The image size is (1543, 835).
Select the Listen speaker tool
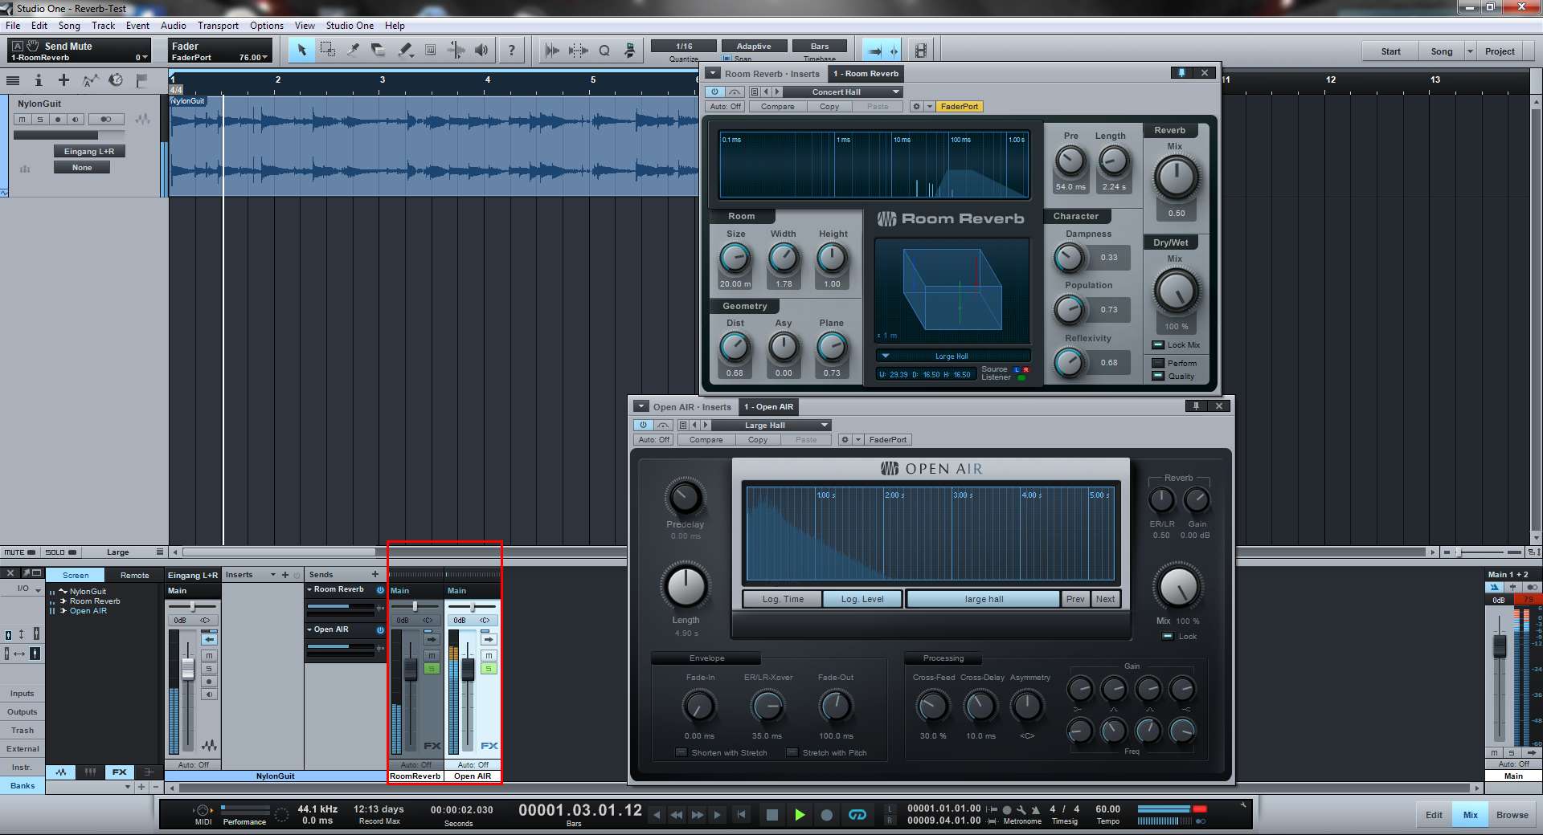[x=481, y=51]
